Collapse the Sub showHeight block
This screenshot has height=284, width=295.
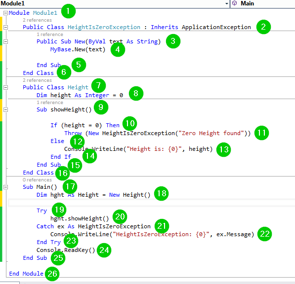[x=5, y=109]
